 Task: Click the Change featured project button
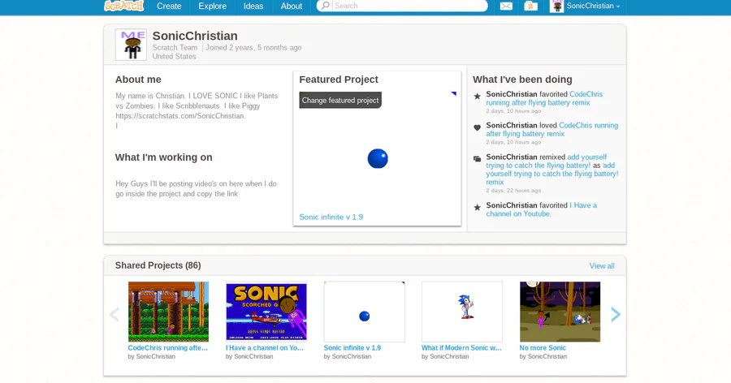pos(340,100)
